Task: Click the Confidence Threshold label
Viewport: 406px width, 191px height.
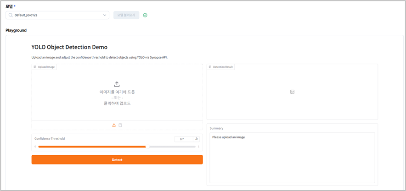Action: tap(50, 139)
